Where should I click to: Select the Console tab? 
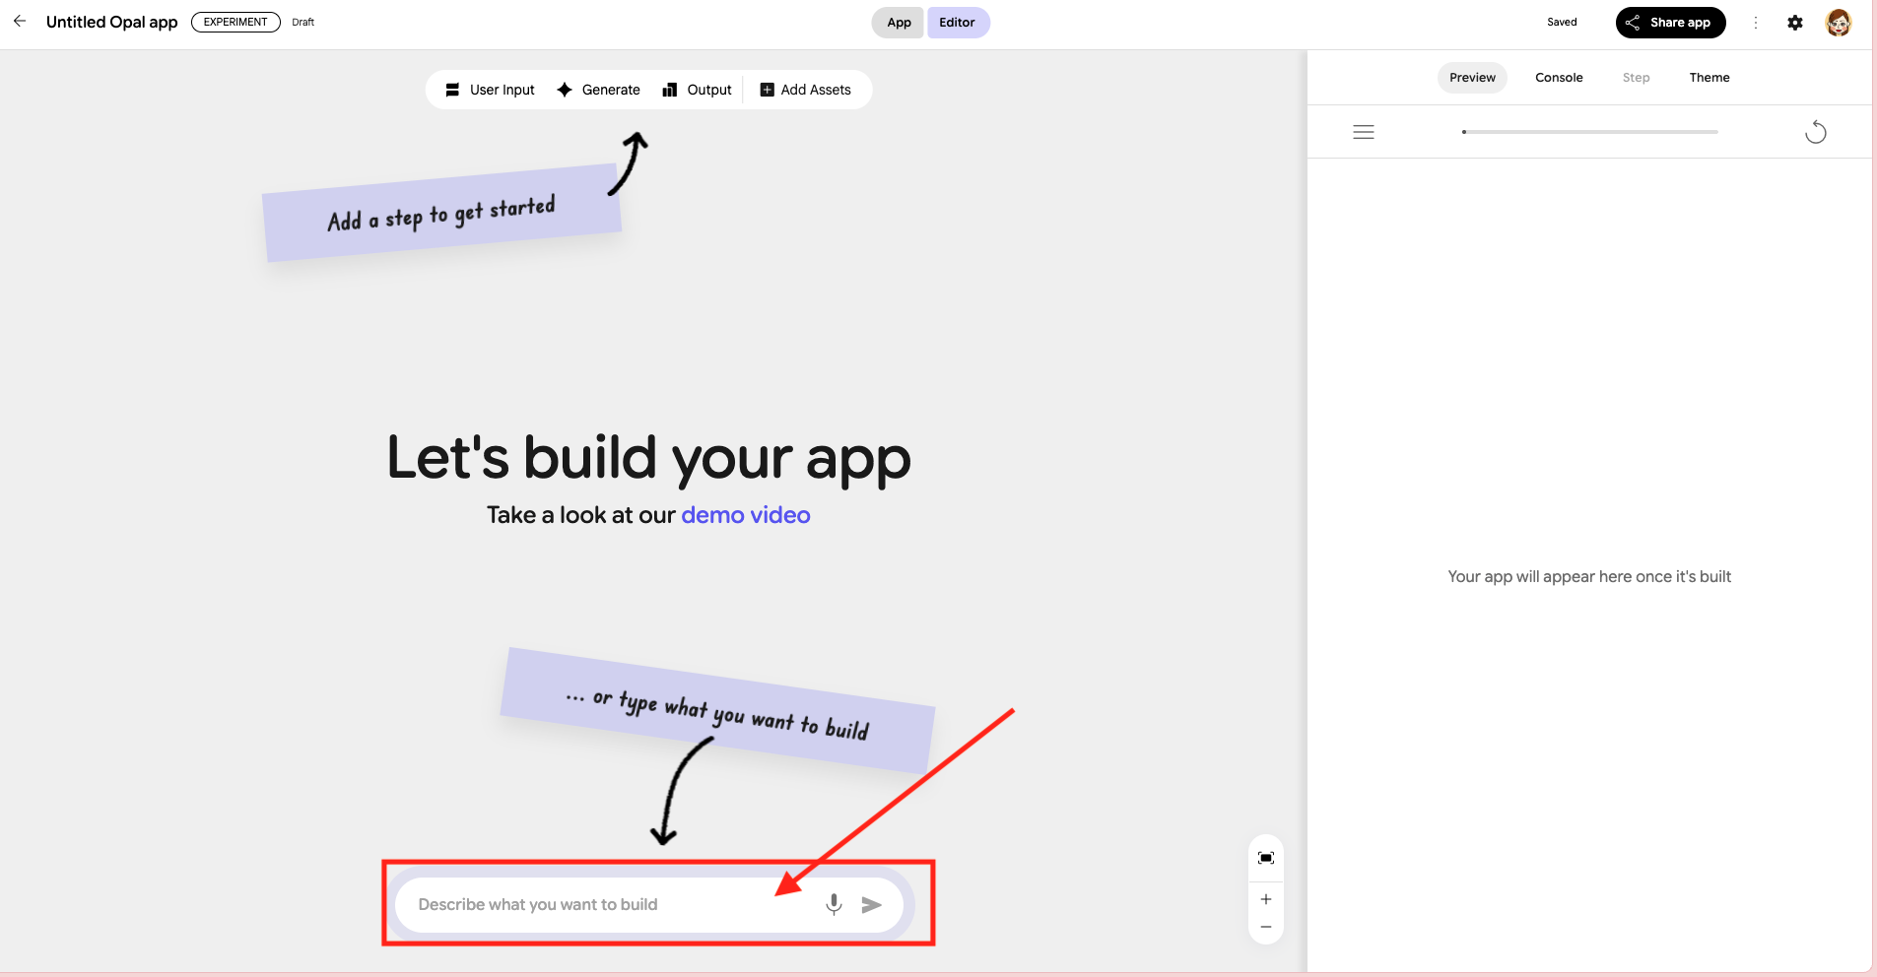click(1559, 78)
